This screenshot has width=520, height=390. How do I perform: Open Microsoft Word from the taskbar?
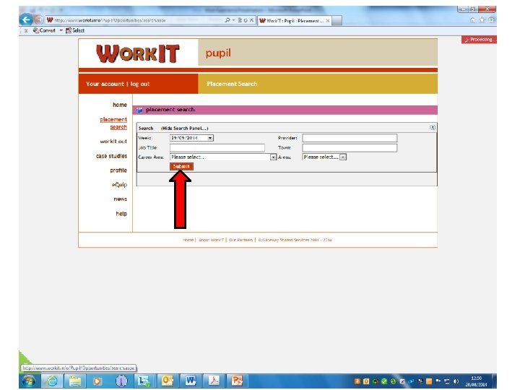(191, 381)
